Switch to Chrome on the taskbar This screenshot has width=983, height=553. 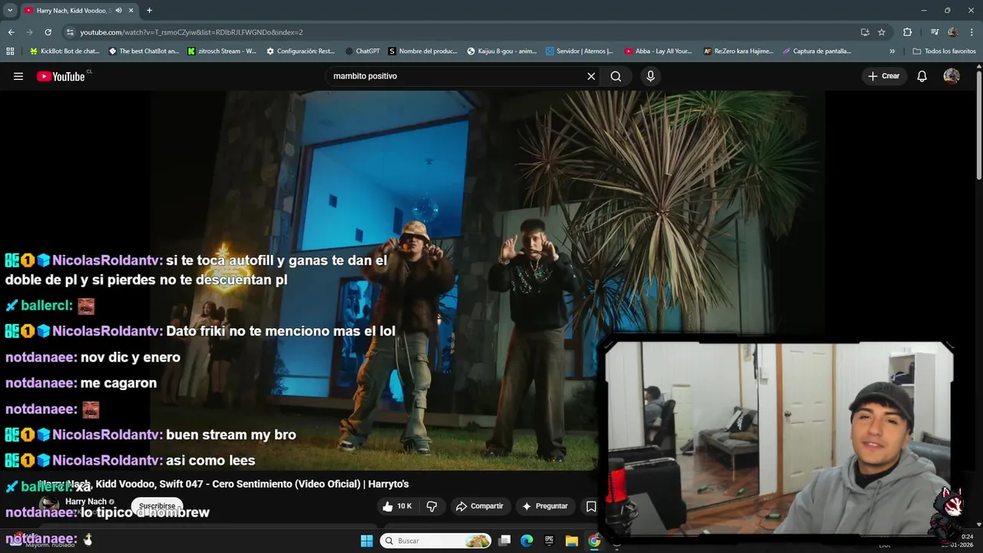tap(594, 541)
